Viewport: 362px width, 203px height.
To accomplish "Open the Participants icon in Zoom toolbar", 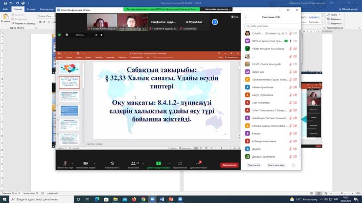I will [133, 164].
